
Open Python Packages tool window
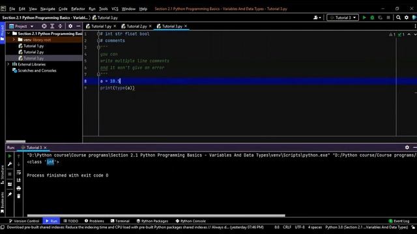tap(152, 221)
